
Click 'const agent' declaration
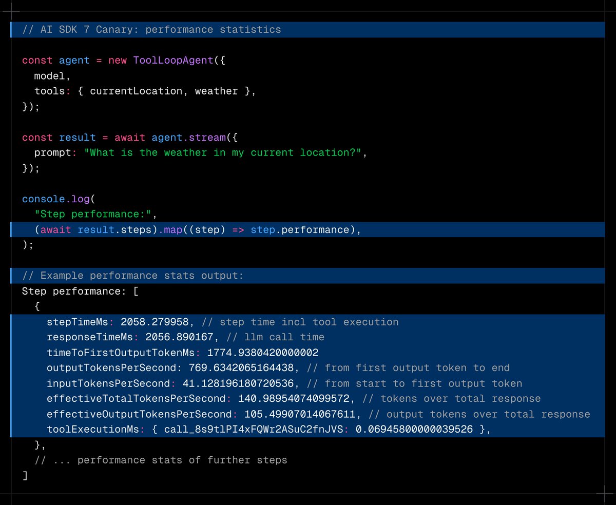(56, 60)
